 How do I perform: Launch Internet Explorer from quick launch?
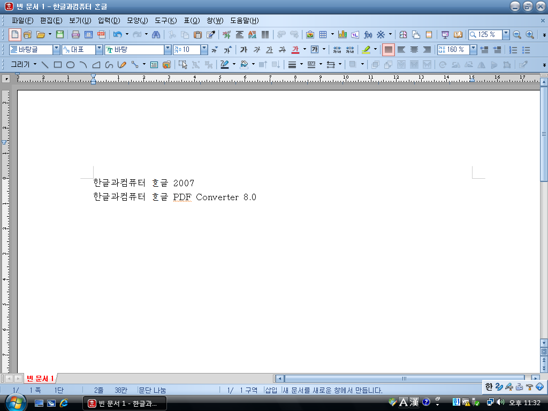click(64, 404)
